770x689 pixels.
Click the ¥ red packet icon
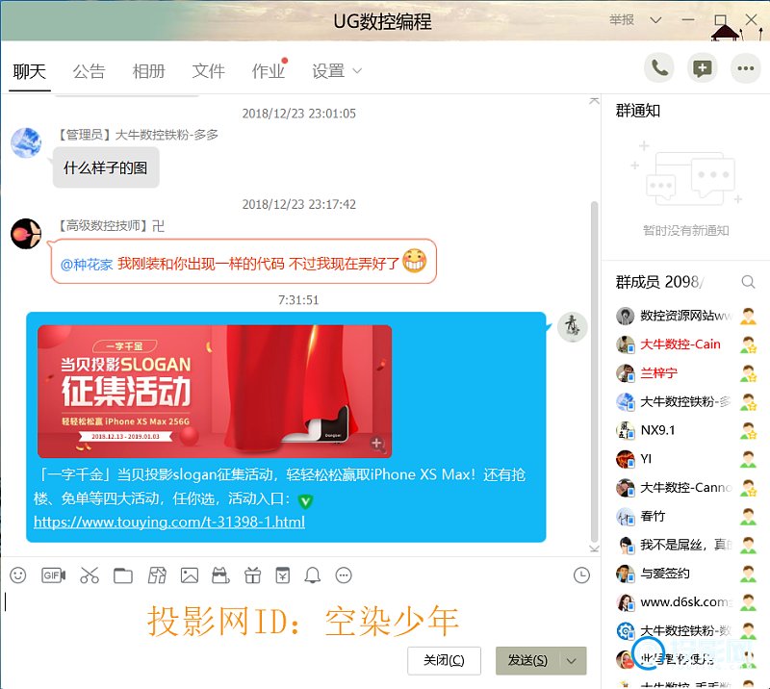point(282,575)
